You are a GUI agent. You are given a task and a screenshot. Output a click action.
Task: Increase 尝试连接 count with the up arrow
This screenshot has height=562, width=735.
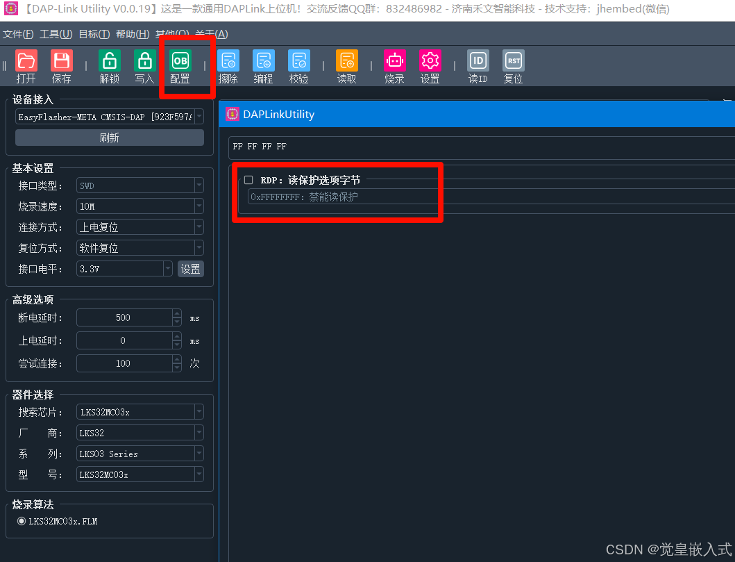point(177,359)
